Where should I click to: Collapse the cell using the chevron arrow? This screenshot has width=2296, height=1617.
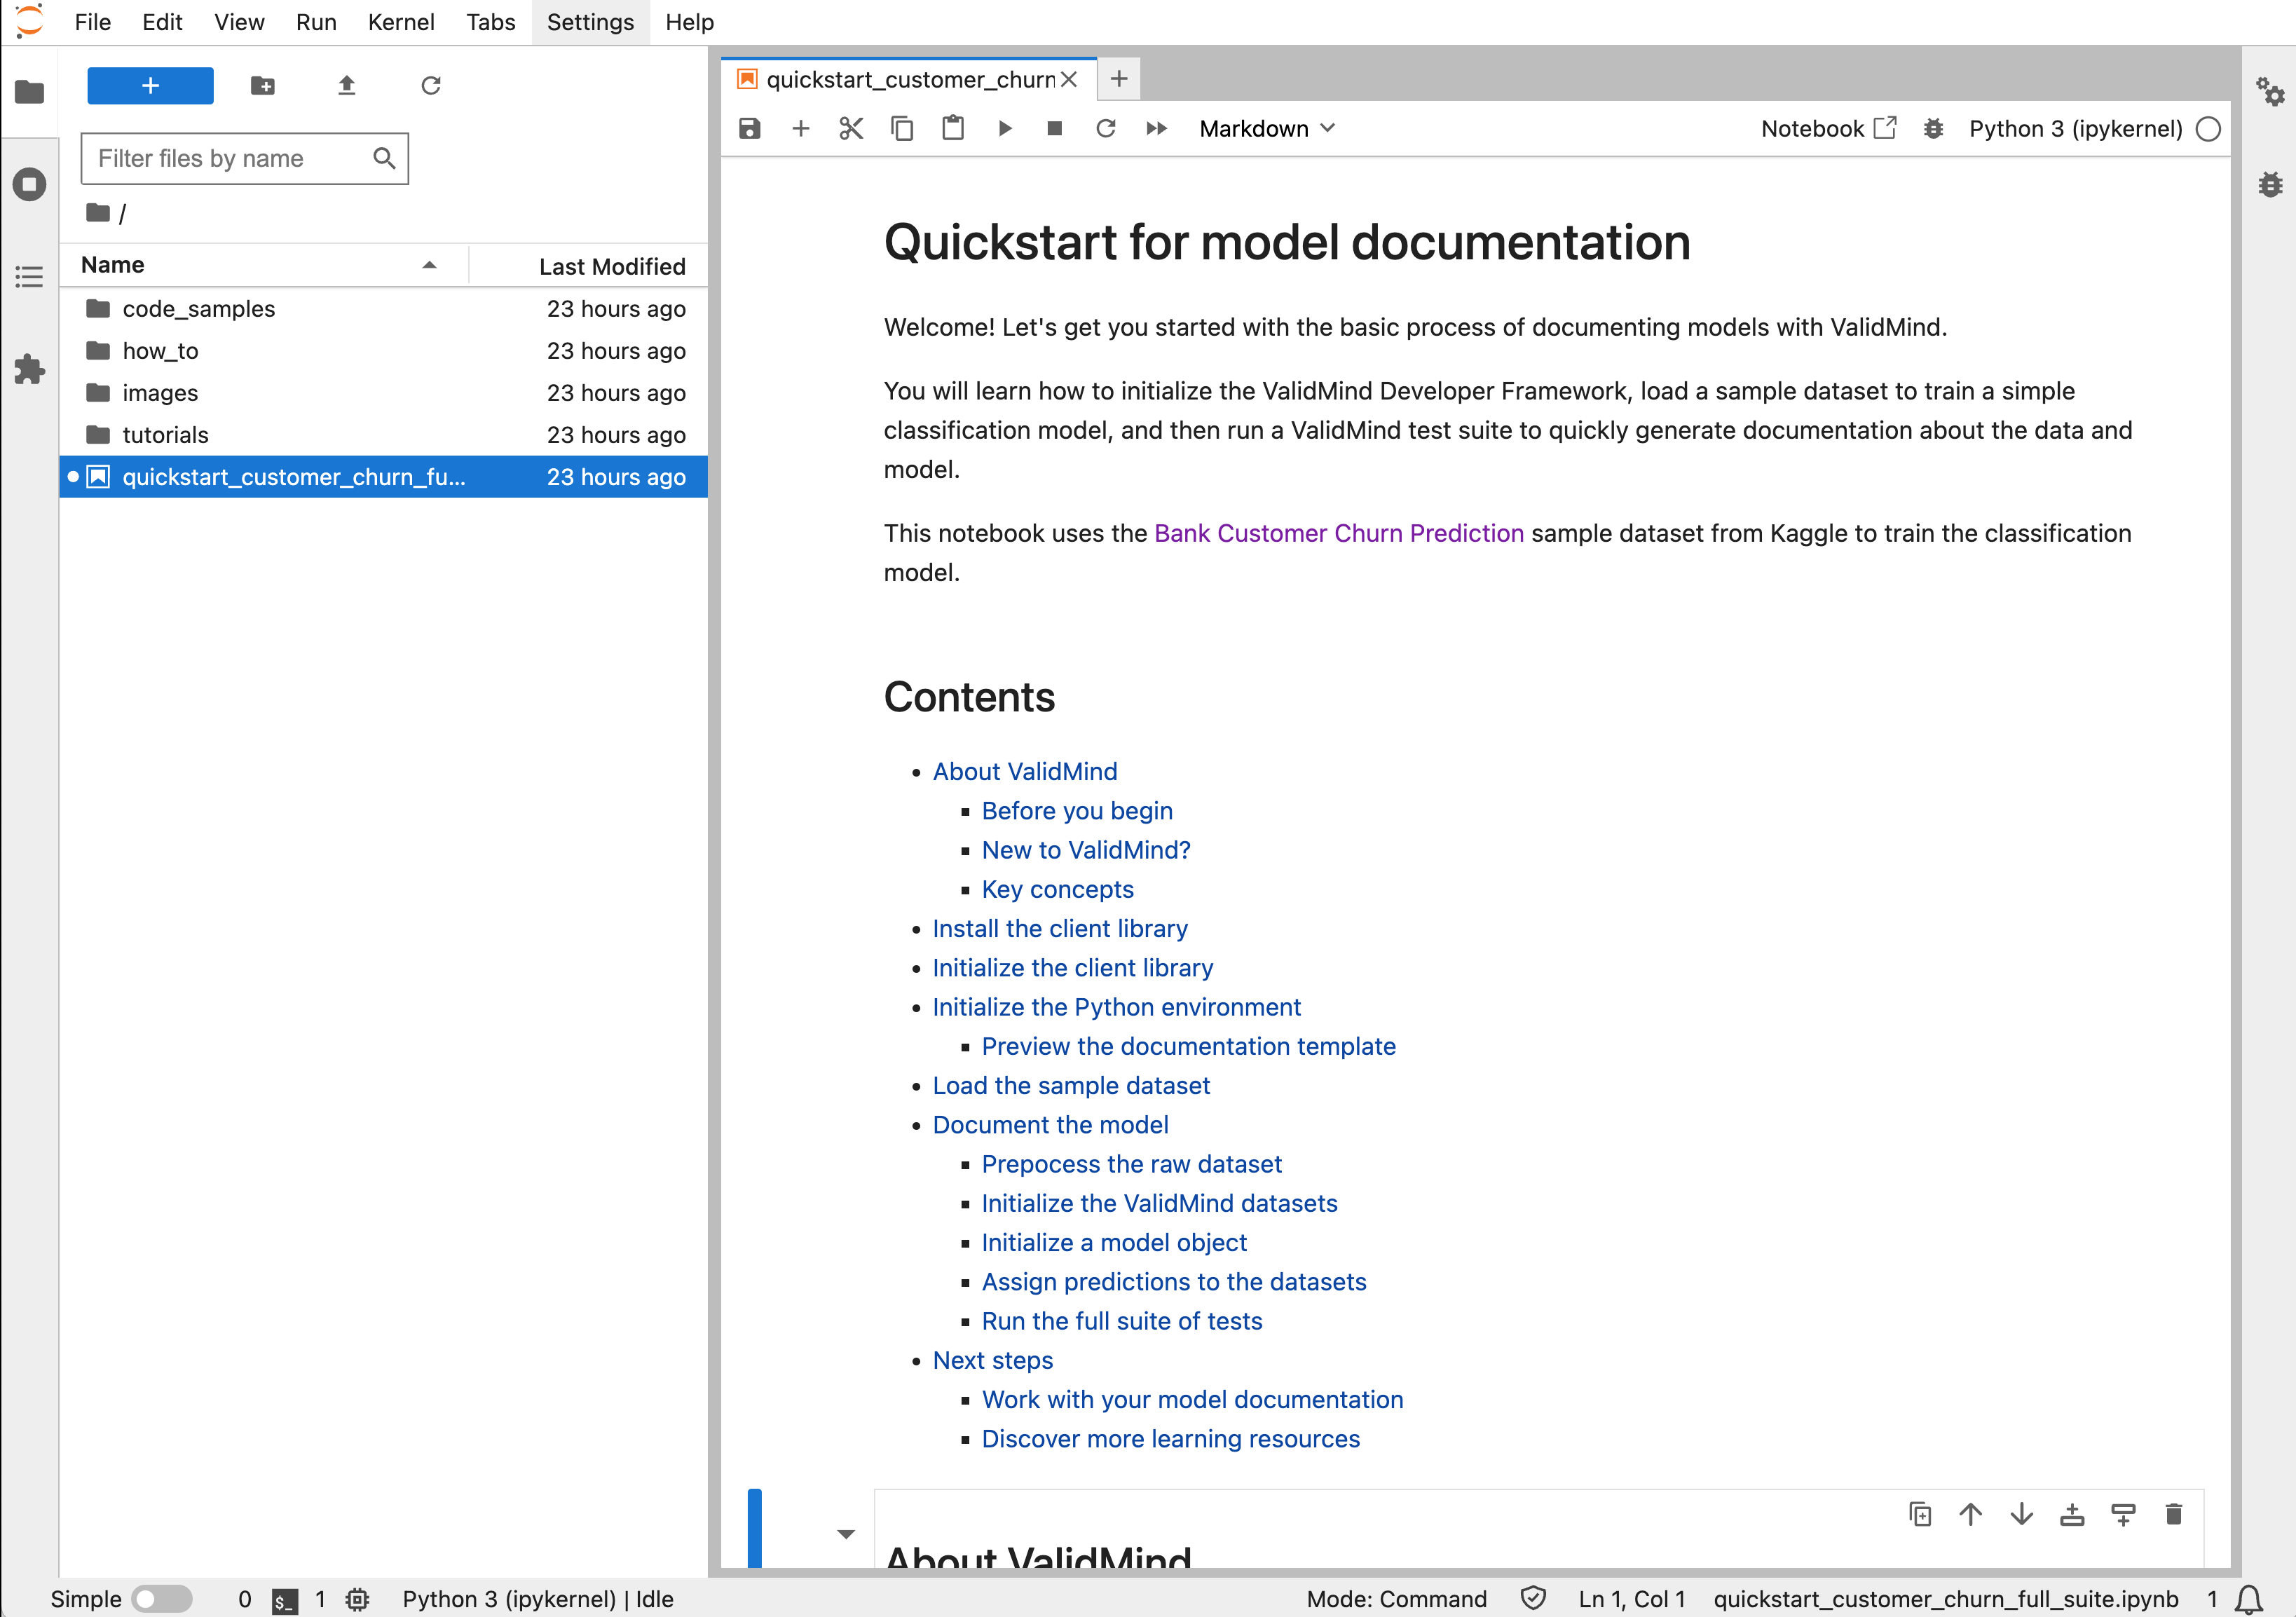tap(846, 1533)
